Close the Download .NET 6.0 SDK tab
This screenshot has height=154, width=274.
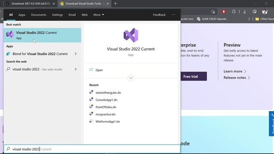[x=54, y=4]
